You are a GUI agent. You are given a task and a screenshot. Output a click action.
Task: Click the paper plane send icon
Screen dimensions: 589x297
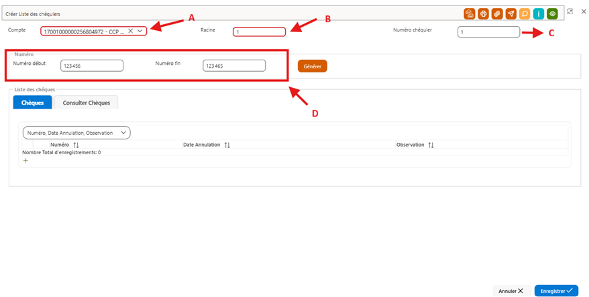[511, 14]
